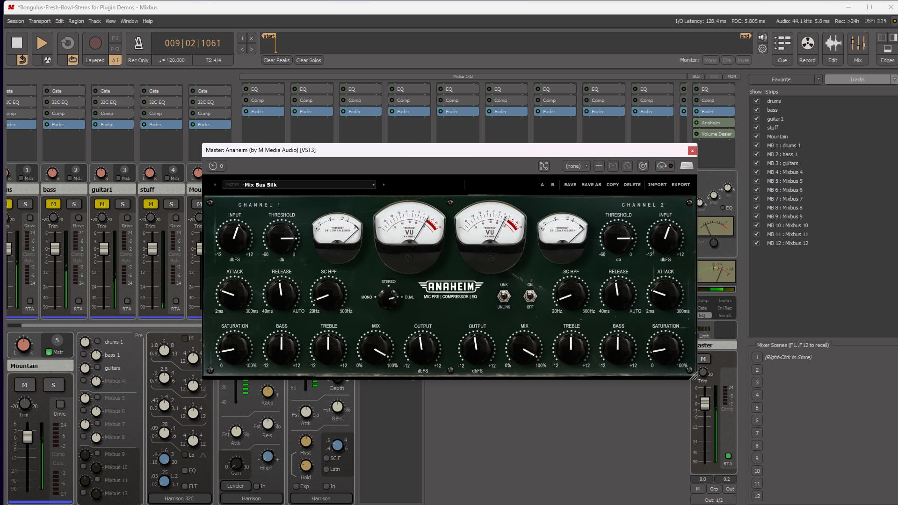The image size is (898, 505).
Task: Solo the guitar1 track
Action: point(123,204)
